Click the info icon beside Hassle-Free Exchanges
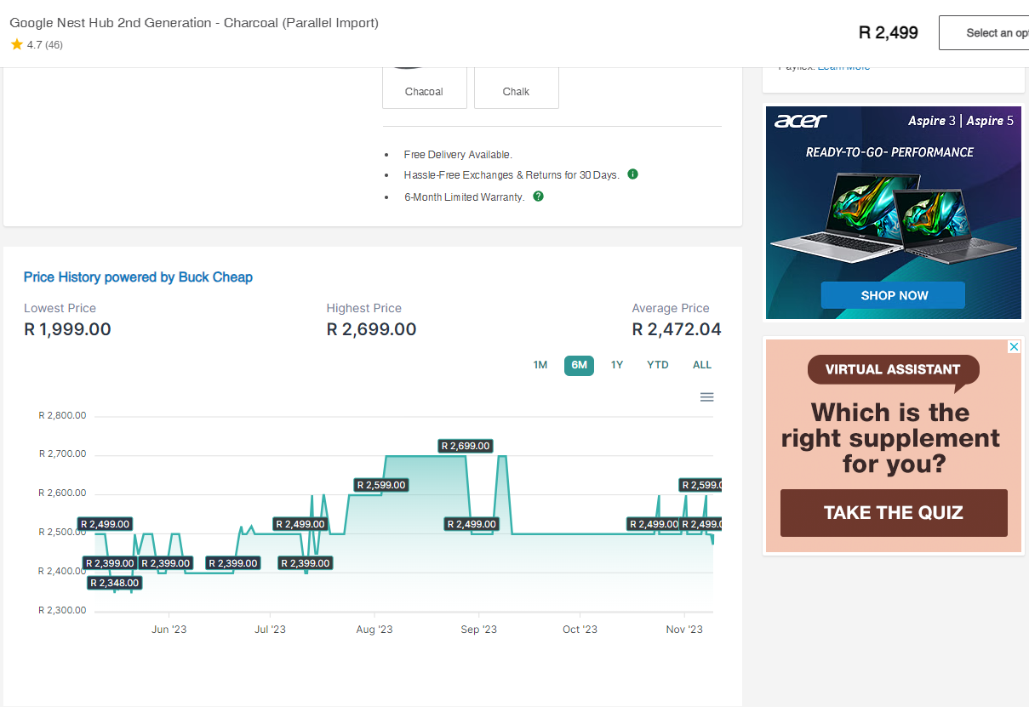The height and width of the screenshot is (707, 1029). click(632, 174)
